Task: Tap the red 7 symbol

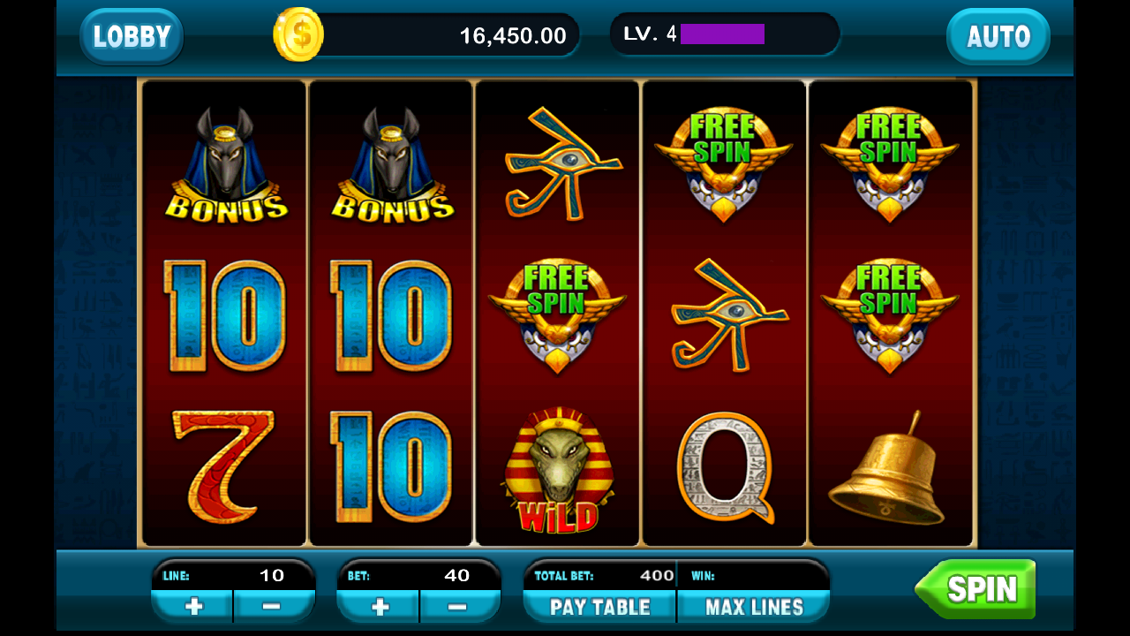Action: point(224,466)
